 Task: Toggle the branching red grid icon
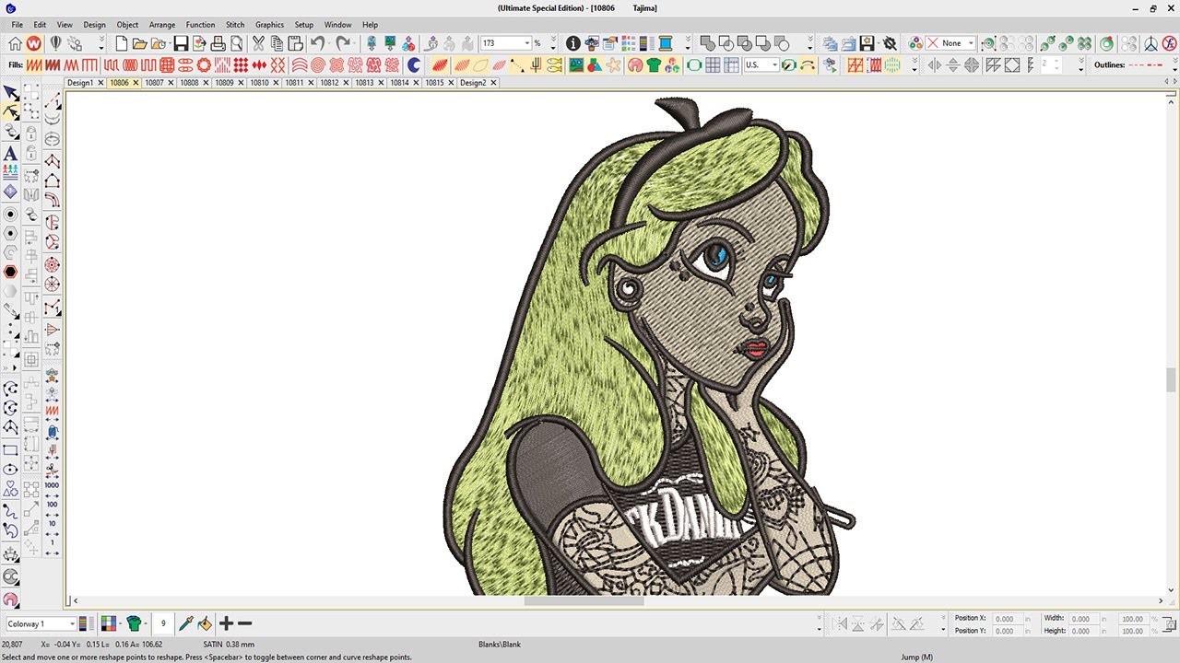click(x=855, y=65)
